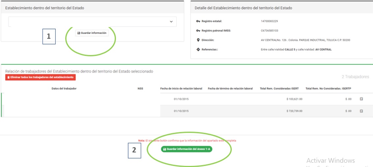This screenshot has width=373, height=167.
Task: Click the Datos del trabajador column header
Action: click(64, 89)
